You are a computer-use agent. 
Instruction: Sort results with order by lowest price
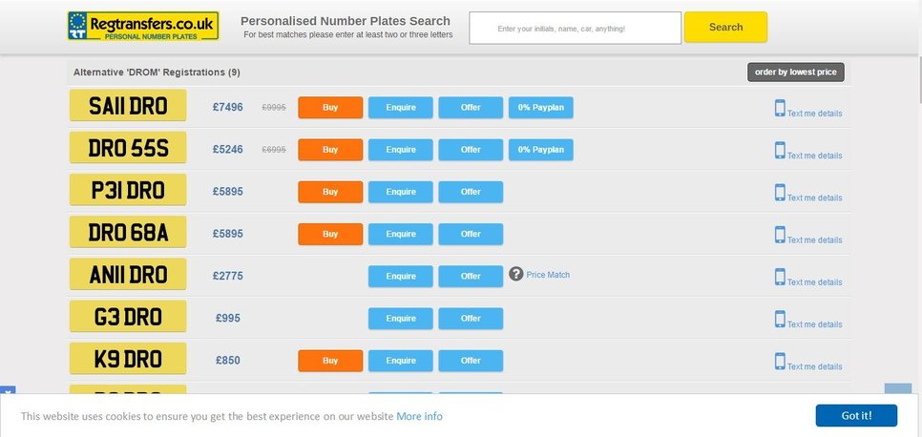point(796,73)
